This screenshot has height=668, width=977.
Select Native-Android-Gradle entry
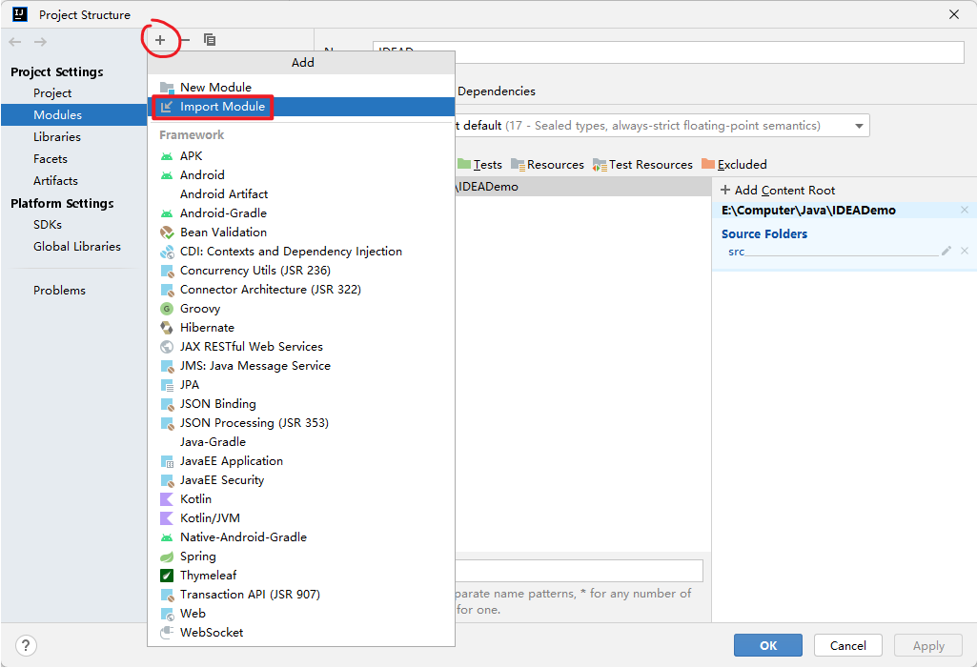(301, 537)
